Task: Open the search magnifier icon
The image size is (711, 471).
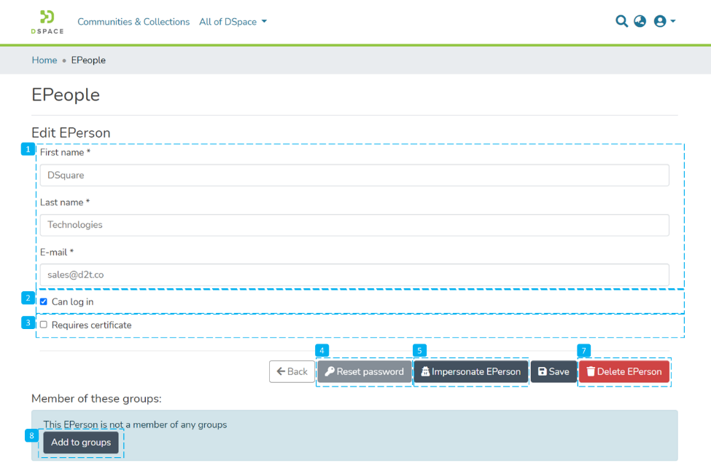Action: tap(621, 21)
